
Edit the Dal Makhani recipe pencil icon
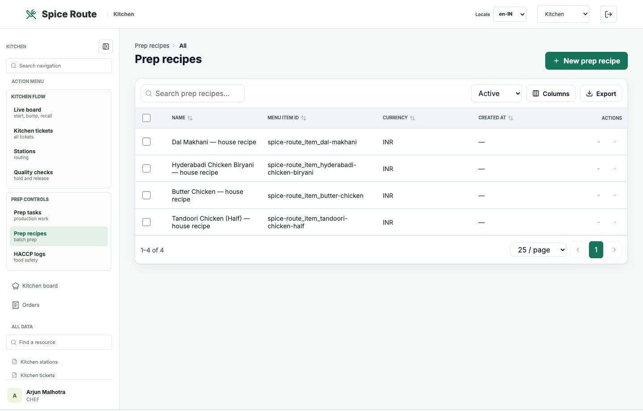coord(615,142)
